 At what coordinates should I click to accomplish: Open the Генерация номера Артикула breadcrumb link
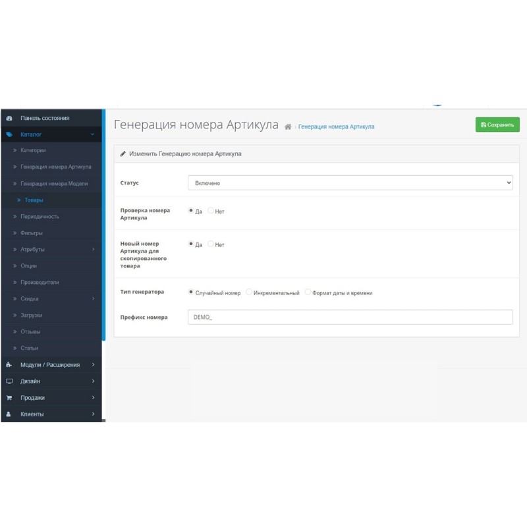point(336,126)
